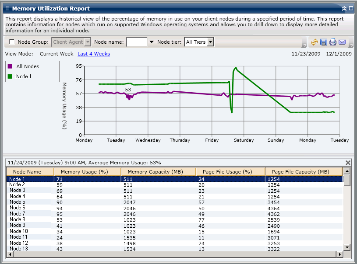Screen dimensions: 357x264
Task: Click the table's vertical scrollbar down arrow
Action: coord(347,247)
